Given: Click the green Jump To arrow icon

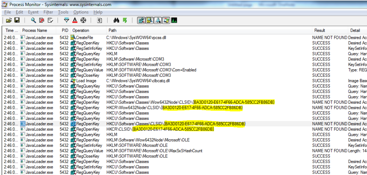Looking at the screenshot, I should click(x=125, y=20).
